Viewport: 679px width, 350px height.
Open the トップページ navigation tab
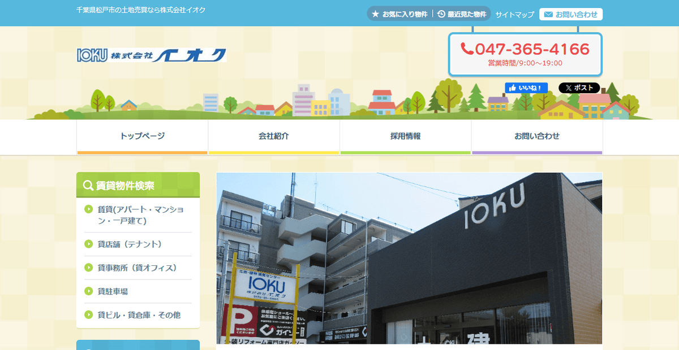(x=142, y=135)
